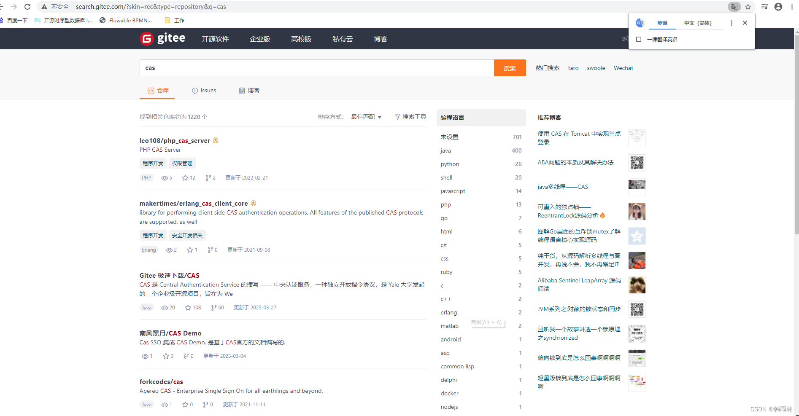The height and width of the screenshot is (416, 799).
Task: Click the star icon on Gitee 极速下载/CAS repo
Action: click(187, 307)
